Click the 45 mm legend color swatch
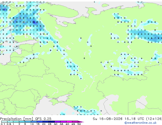The height and width of the screenshot is (125, 162). [x=75, y=122]
